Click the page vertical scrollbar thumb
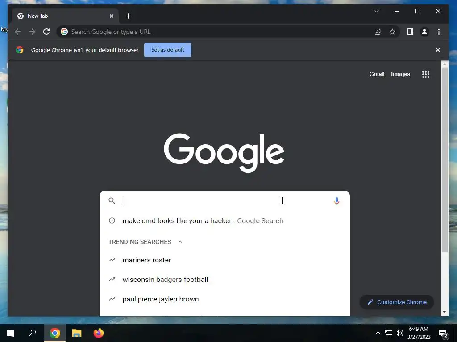Screen dimensions: 457x342 (445, 160)
